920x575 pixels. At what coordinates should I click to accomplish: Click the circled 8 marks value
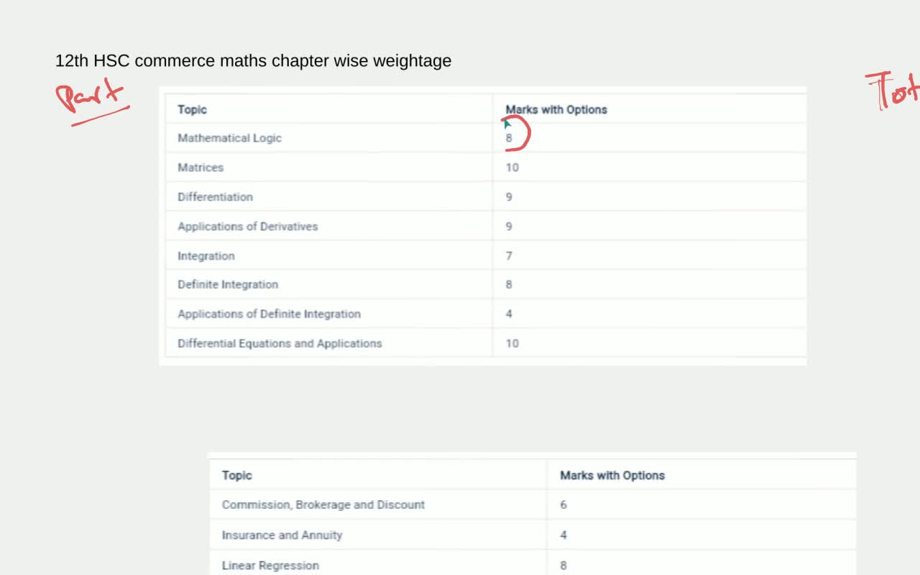pos(509,138)
